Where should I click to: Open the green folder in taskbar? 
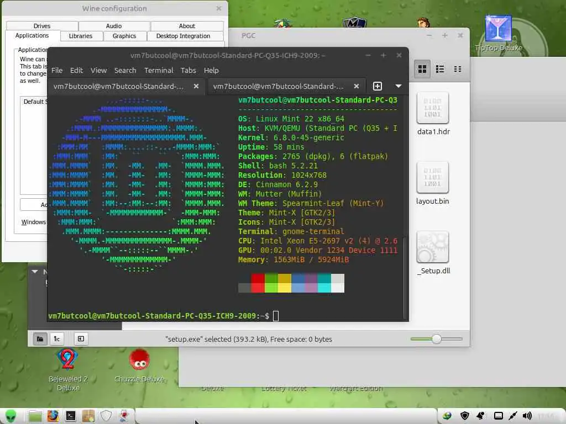[35, 416]
